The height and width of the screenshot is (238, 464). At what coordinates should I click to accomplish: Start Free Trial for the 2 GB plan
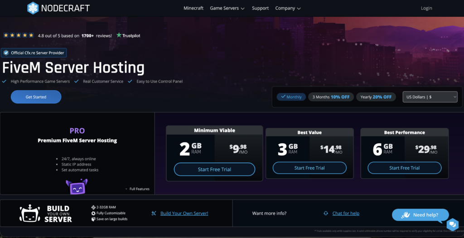click(214, 170)
